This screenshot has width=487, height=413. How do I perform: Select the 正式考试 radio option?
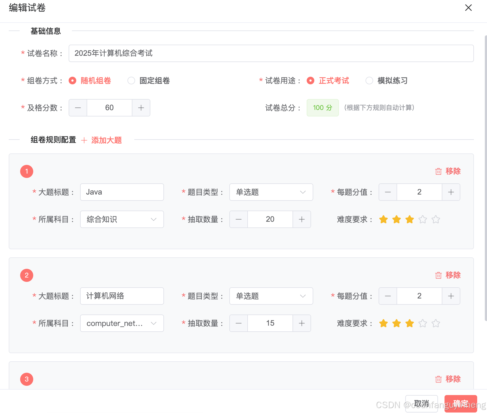328,81
